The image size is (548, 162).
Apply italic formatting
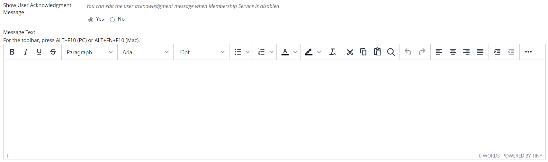pos(26,52)
